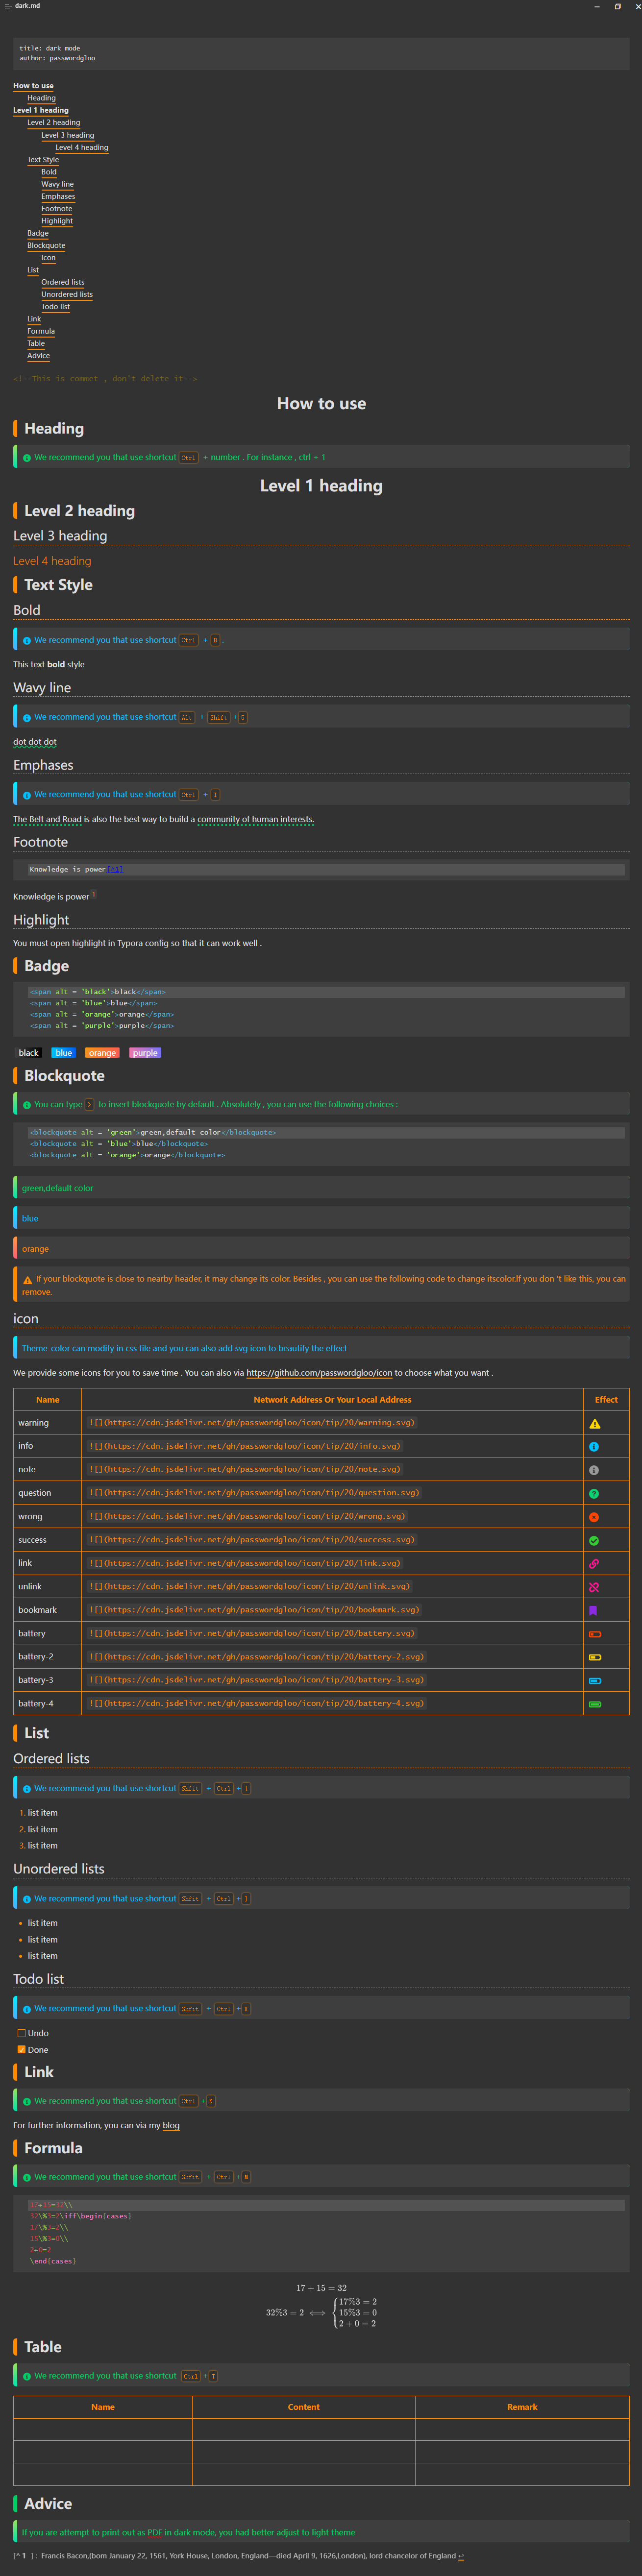Viewport: 642px width, 2576px height.
Task: Jump to How to use in contents
Action: (x=33, y=86)
